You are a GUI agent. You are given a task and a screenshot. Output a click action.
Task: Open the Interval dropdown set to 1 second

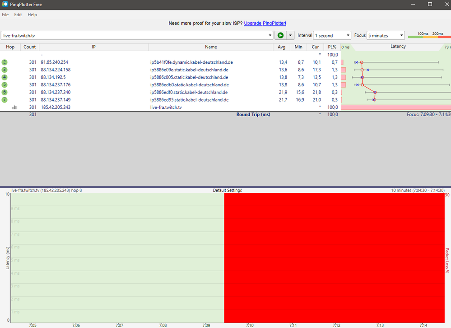(332, 35)
